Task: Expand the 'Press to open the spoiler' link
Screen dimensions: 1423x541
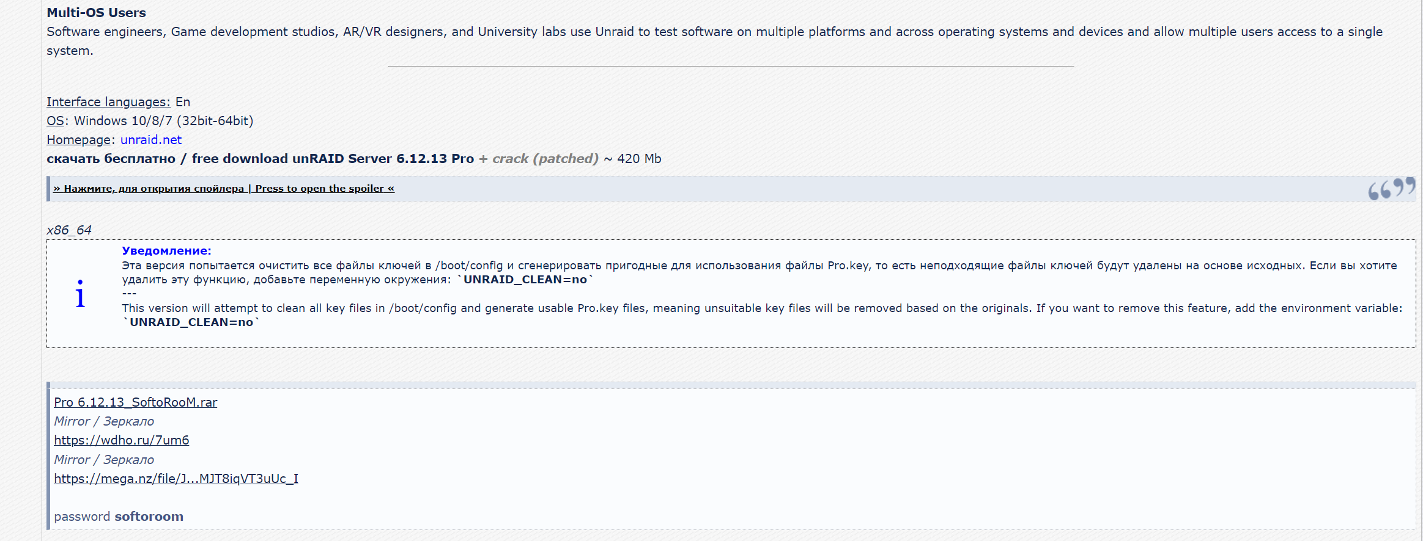Action: click(224, 189)
